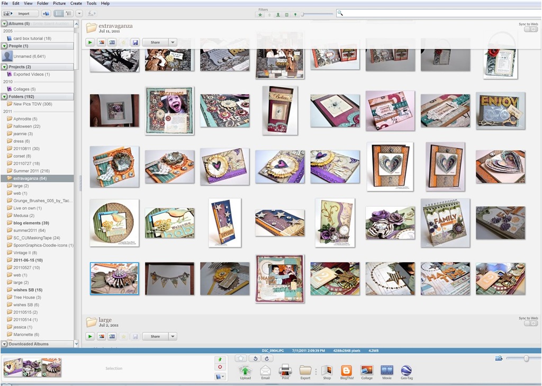This screenshot has width=542, height=386.
Task: Rotate selected photo clockwise
Action: tap(267, 359)
